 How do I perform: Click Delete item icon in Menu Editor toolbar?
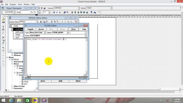[x=58, y=22]
